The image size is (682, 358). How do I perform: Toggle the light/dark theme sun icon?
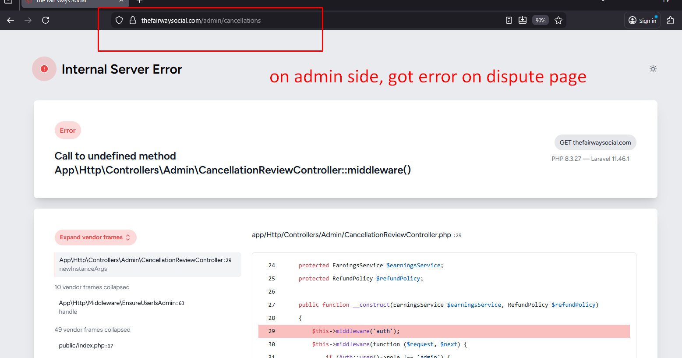pos(653,69)
